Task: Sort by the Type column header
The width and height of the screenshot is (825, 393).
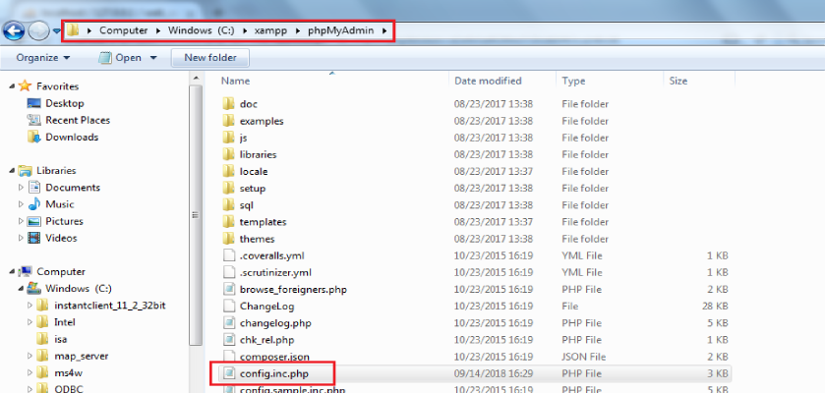Action: pos(573,81)
